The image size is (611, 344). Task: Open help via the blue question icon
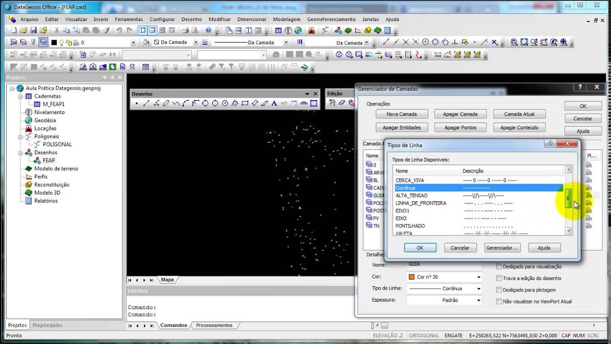point(209,30)
